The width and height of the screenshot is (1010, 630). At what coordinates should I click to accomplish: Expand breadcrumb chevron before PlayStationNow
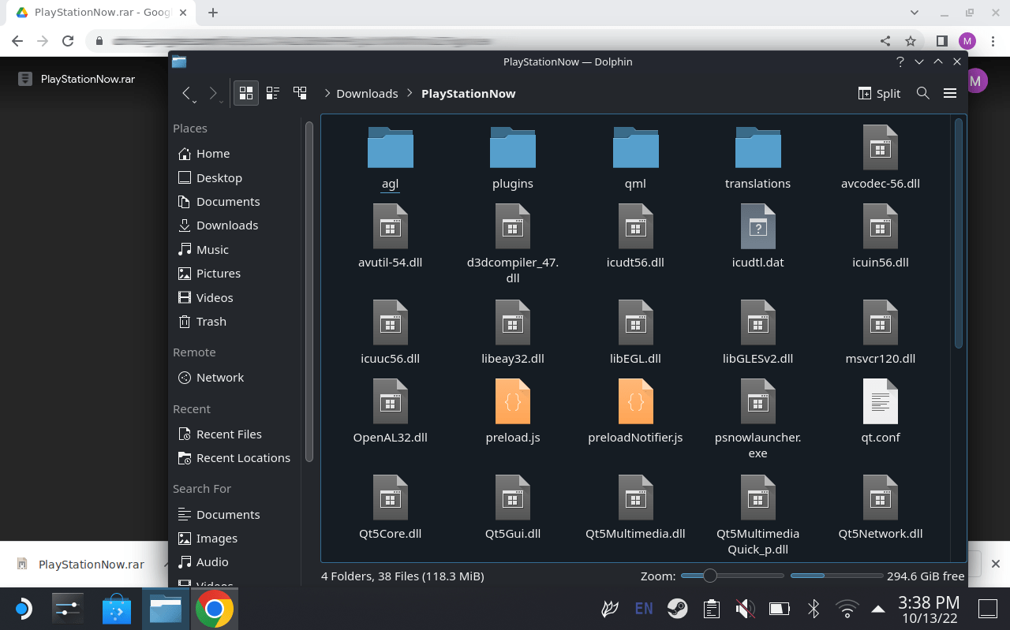410,93
